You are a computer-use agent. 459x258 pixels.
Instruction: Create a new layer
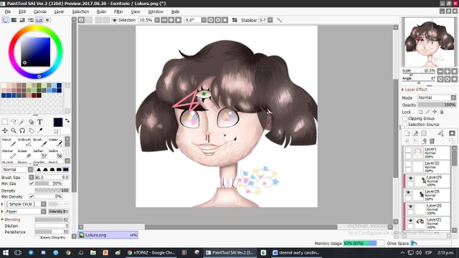point(407,133)
